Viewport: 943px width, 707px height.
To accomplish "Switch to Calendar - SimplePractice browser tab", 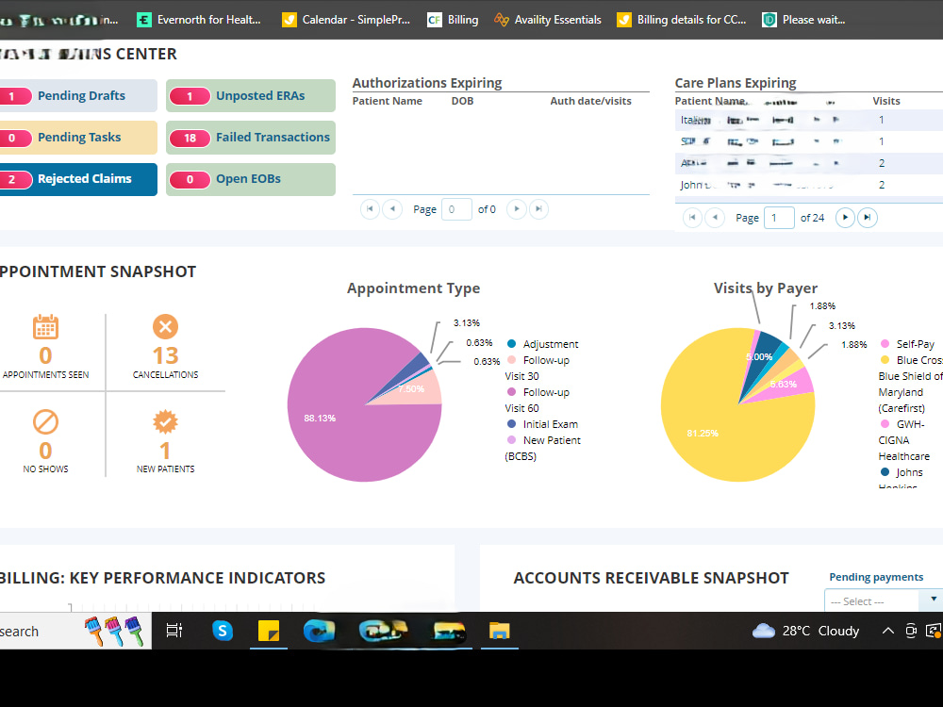I will [347, 20].
